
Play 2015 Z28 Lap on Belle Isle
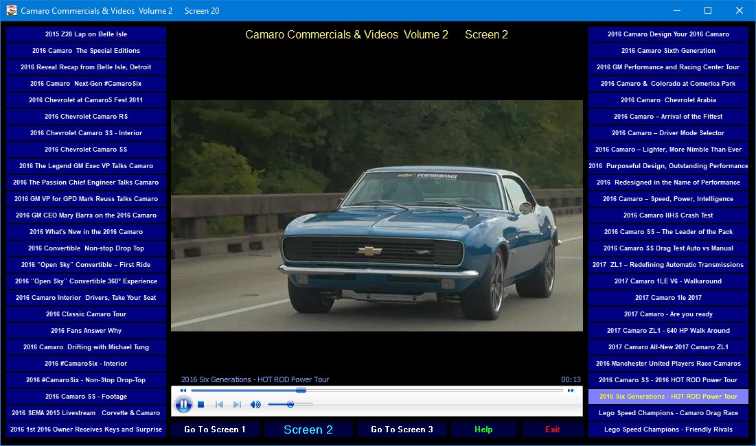click(87, 34)
